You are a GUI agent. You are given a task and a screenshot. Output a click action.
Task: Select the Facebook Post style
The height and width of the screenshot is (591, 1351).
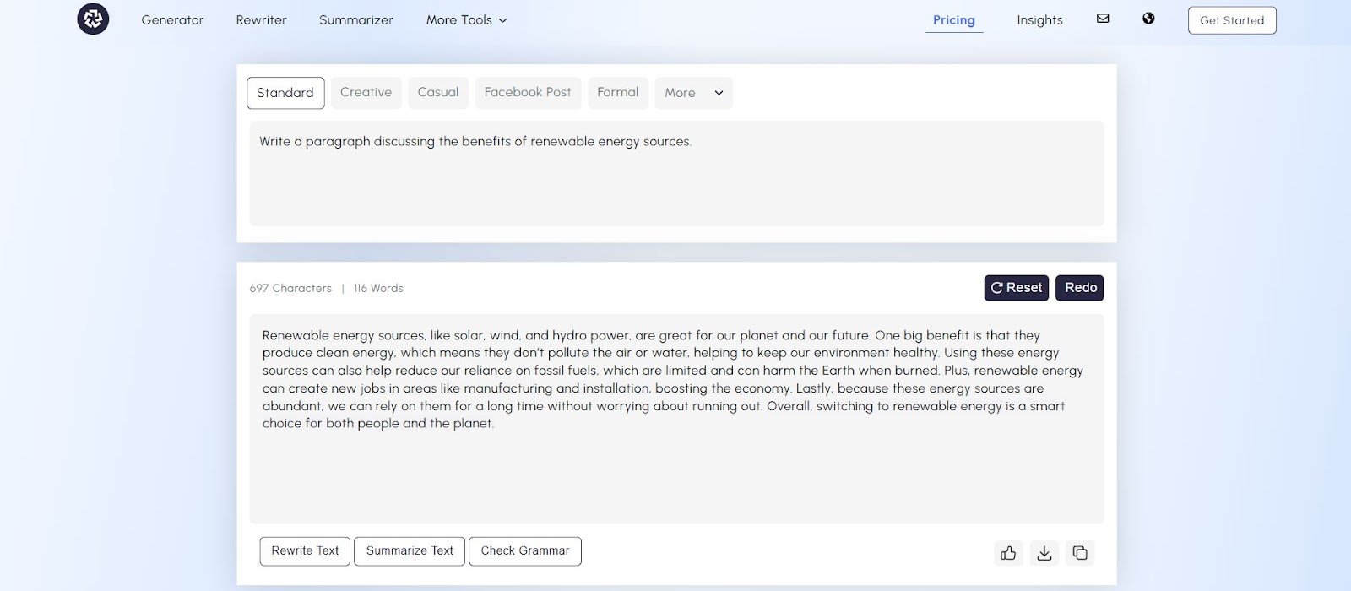click(x=528, y=93)
